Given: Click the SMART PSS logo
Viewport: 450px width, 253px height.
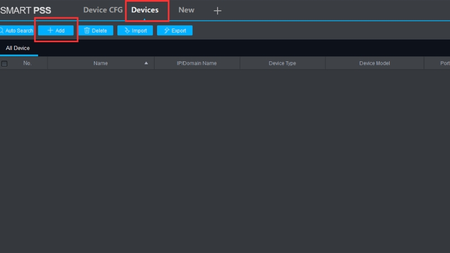Looking at the screenshot, I should coord(26,10).
